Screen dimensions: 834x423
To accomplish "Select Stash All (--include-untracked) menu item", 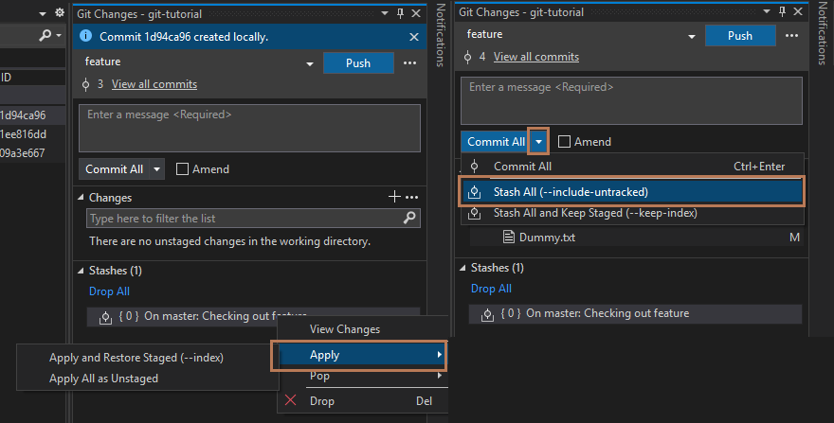I will [x=632, y=192].
